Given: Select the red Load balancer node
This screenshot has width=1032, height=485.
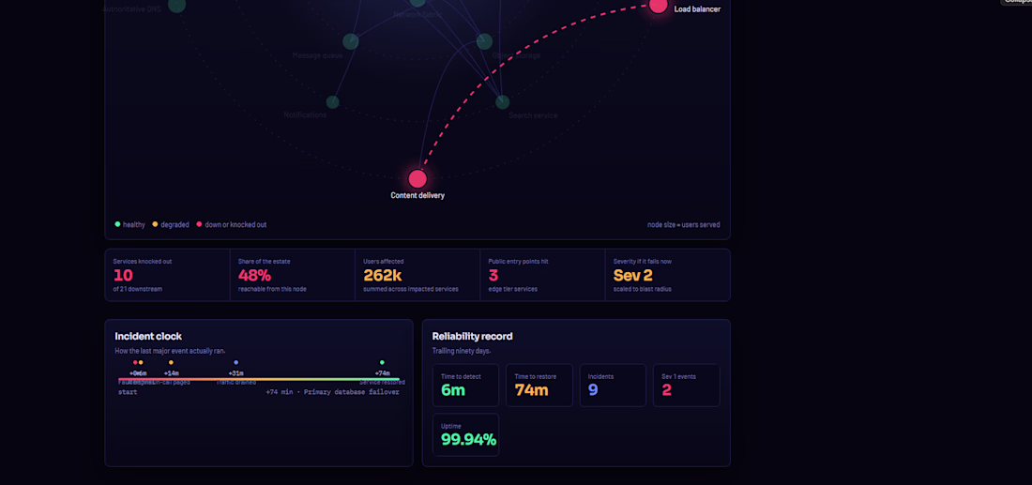Looking at the screenshot, I should (658, 6).
